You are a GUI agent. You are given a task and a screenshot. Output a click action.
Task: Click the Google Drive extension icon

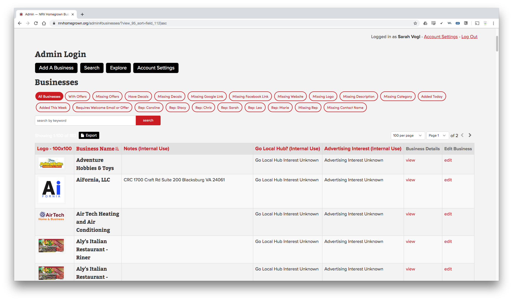(425, 23)
